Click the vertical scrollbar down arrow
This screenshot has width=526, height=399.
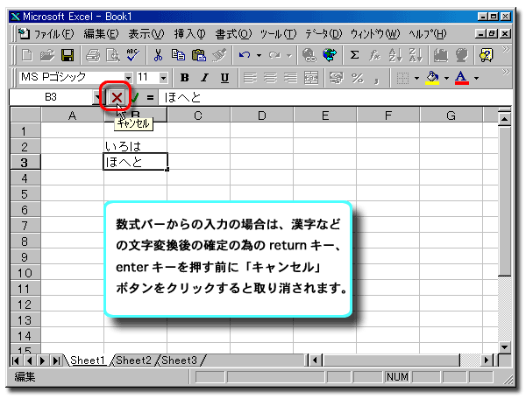[505, 346]
